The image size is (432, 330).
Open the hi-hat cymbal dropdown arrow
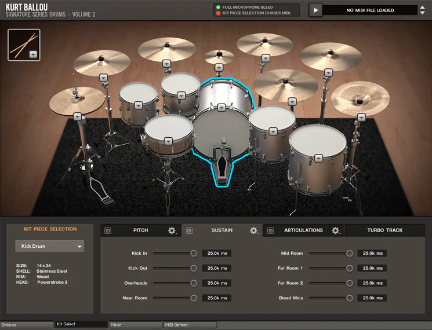tap(78, 115)
